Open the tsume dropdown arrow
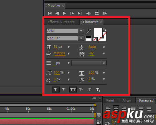The image size is (156, 125). [104, 79]
